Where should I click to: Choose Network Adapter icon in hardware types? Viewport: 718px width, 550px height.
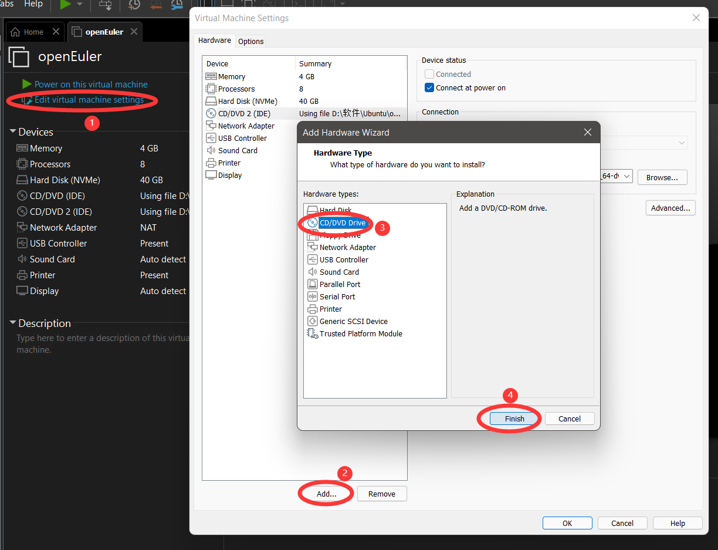click(313, 247)
